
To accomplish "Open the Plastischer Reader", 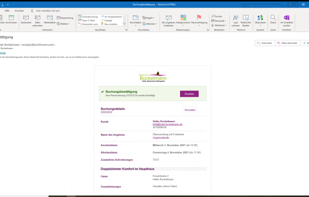I will [x=246, y=21].
